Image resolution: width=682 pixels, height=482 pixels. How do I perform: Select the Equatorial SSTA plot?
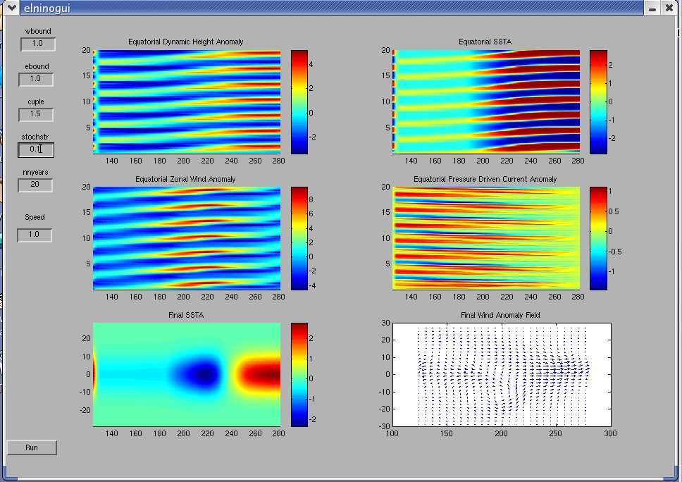(x=486, y=101)
